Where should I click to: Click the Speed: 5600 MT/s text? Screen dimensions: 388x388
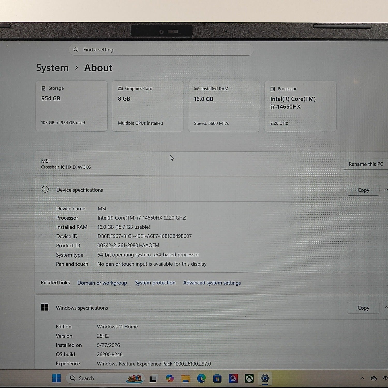(211, 123)
